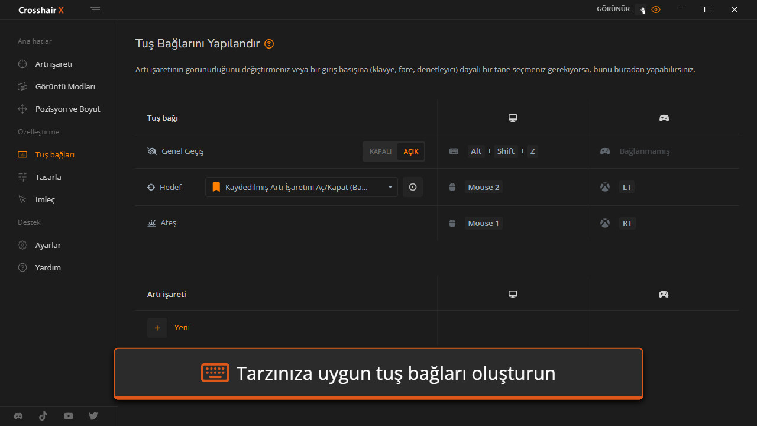Toggle crosshair visibility with the eye icon
This screenshot has width=757, height=426.
655,9
